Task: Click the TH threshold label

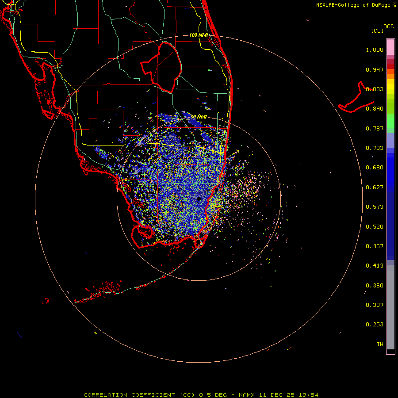Action: coord(380,344)
